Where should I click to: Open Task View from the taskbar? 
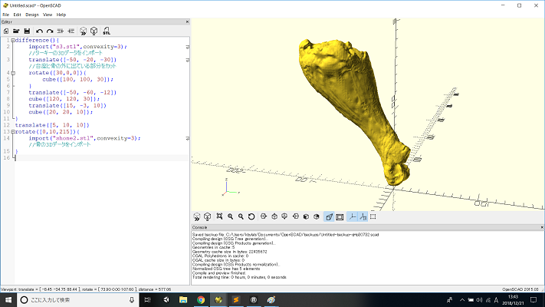tap(147, 299)
